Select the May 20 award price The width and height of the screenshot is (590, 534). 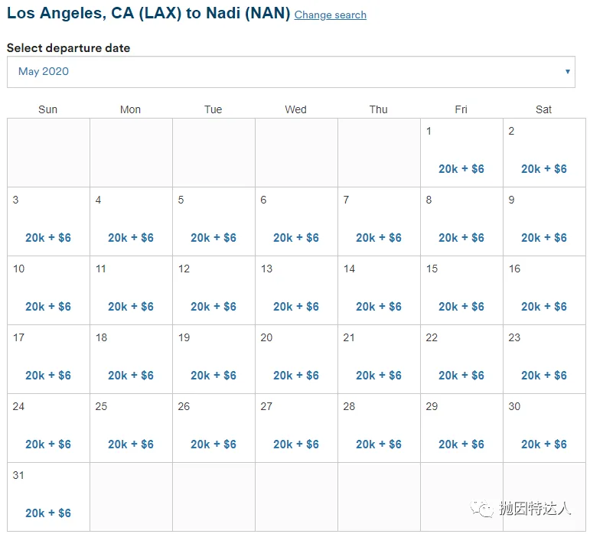(296, 376)
